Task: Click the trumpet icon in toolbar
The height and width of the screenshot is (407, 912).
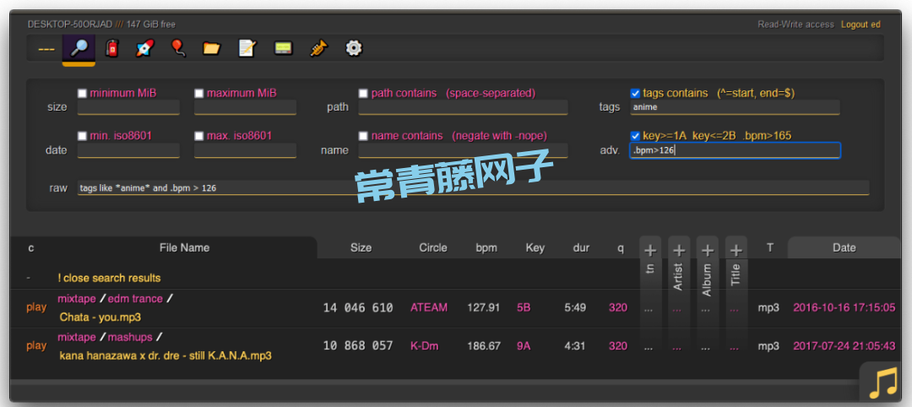Action: point(318,49)
